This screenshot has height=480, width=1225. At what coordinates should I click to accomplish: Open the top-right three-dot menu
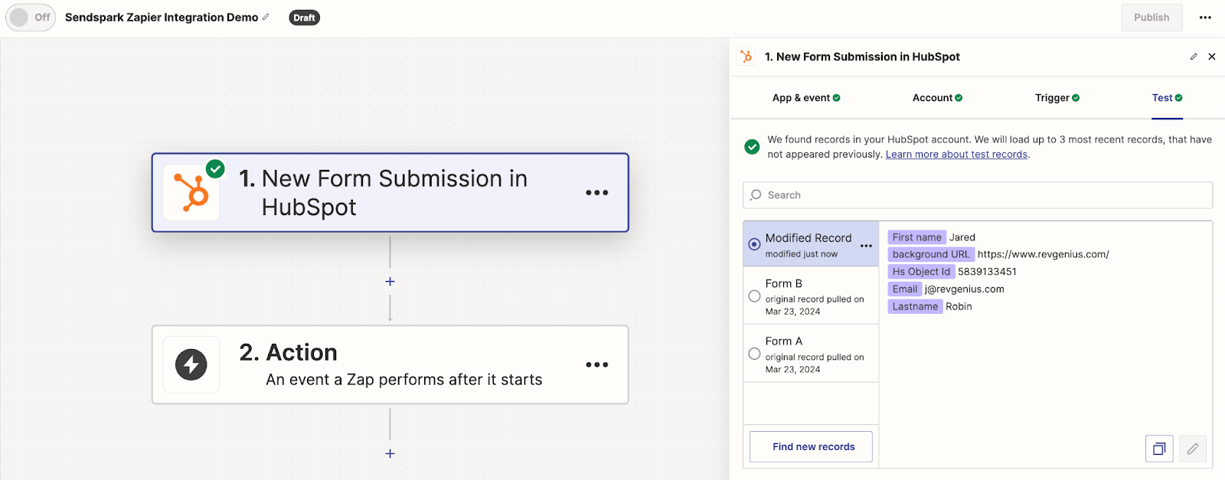(x=1205, y=17)
